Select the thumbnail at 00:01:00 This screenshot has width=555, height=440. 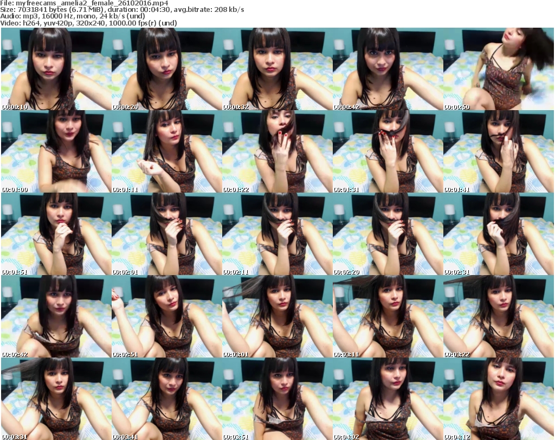[56, 151]
